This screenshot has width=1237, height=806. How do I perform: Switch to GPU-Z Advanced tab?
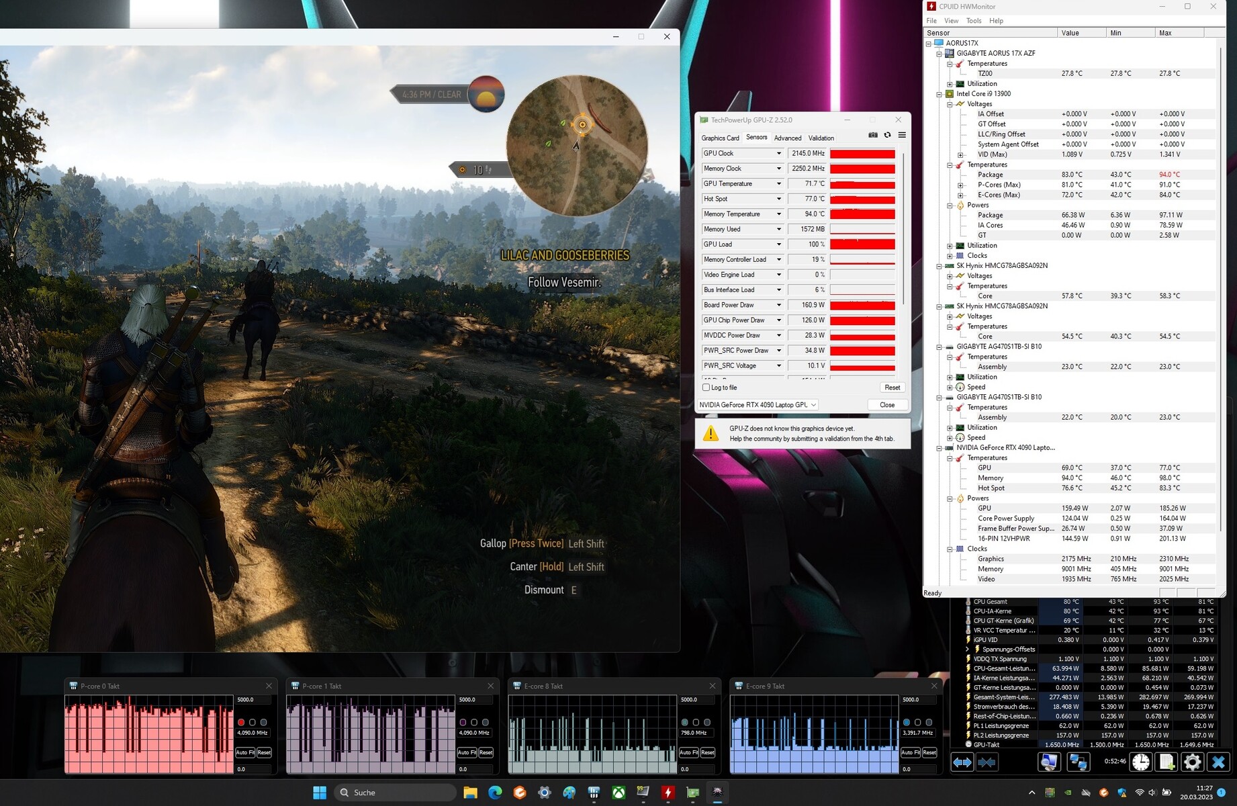(788, 138)
